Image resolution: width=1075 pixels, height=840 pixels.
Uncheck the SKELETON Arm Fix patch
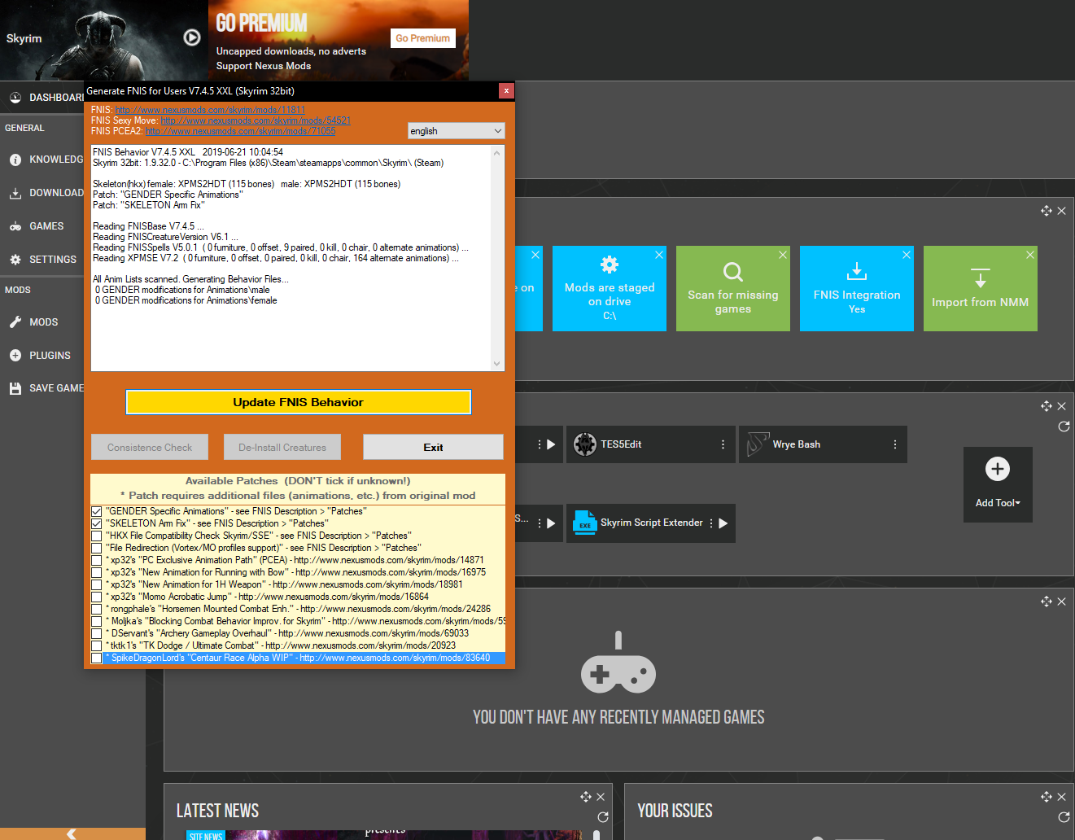coord(97,523)
